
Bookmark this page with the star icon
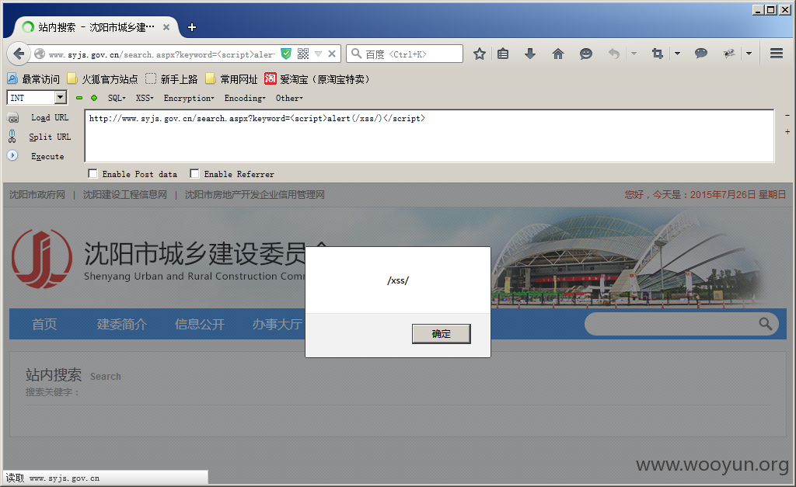(x=479, y=54)
